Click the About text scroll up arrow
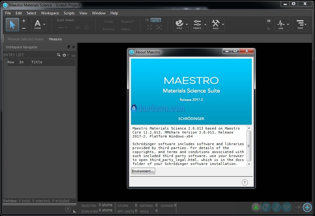 click(x=249, y=128)
